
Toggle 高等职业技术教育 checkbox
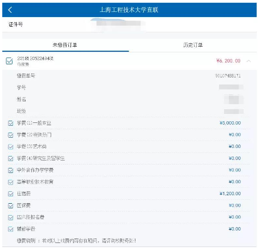coord(11,182)
